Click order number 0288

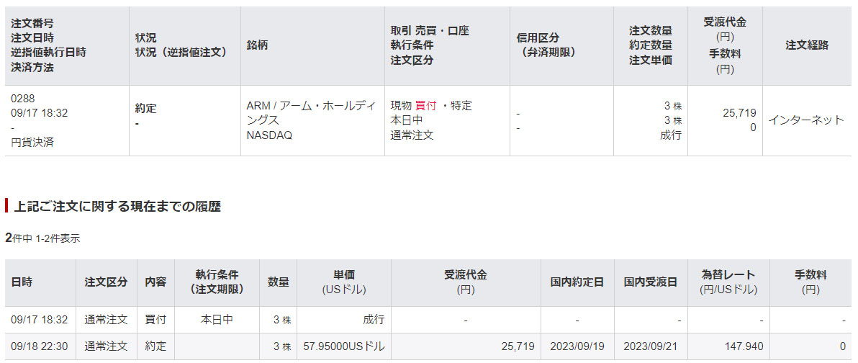coord(23,98)
